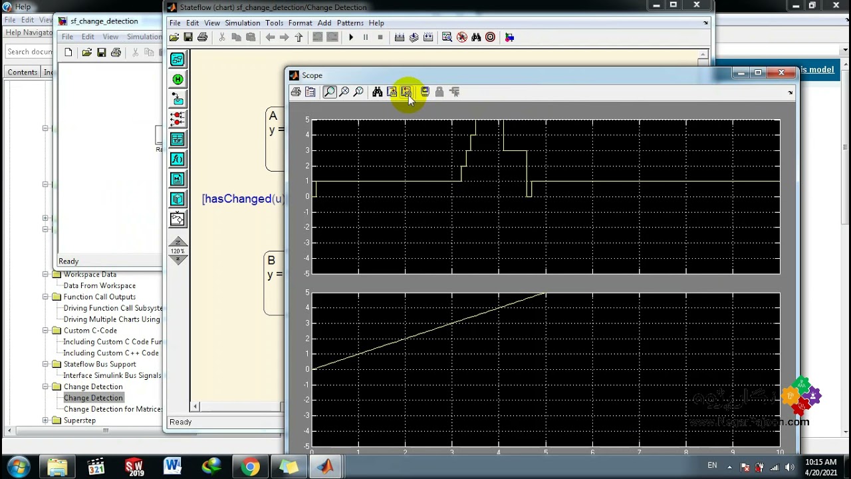This screenshot has height=479, width=851.
Task: Select Data From Workspace tree item
Action: 100,285
